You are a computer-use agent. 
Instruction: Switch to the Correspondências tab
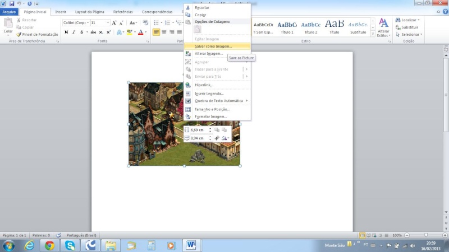pyautogui.click(x=157, y=12)
